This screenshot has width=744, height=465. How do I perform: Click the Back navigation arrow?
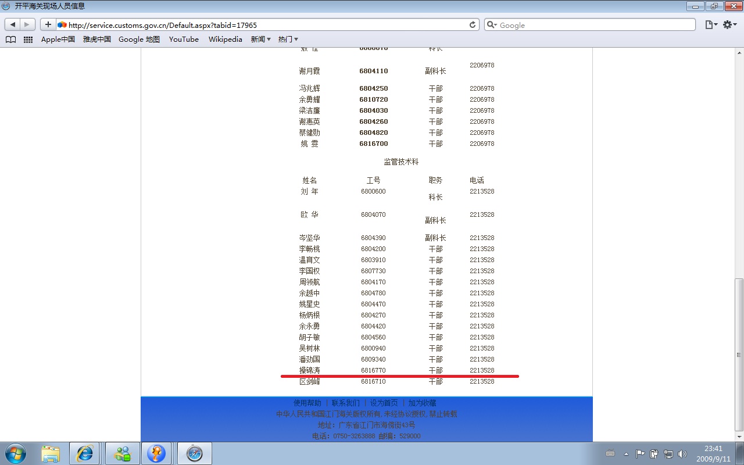click(x=13, y=25)
